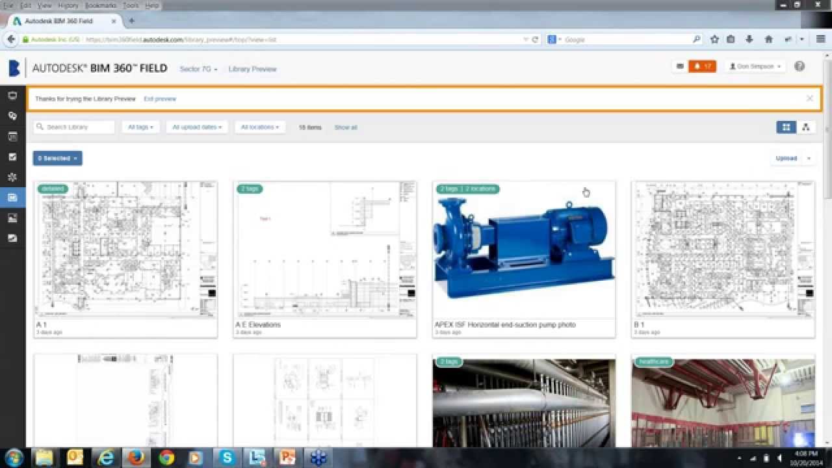
Task: Open the Don Simpson user menu
Action: click(755, 66)
